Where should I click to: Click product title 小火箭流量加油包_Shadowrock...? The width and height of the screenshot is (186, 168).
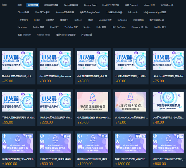(94, 118)
